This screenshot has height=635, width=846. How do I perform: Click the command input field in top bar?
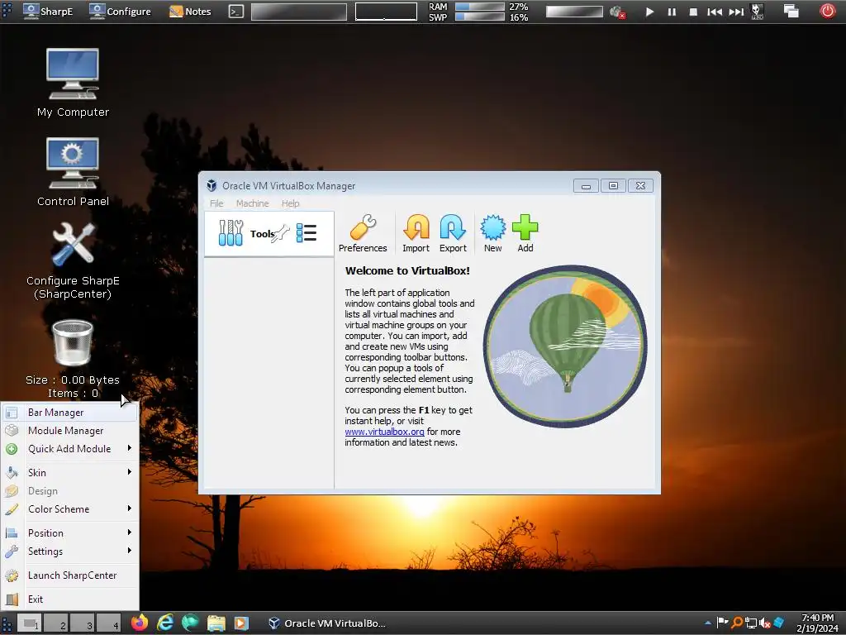[x=299, y=12]
